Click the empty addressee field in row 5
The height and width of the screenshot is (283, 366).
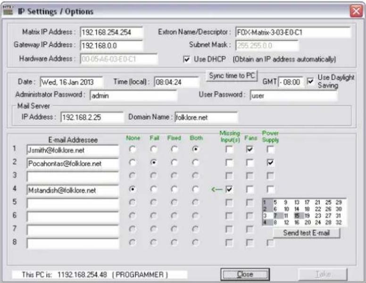click(x=73, y=203)
